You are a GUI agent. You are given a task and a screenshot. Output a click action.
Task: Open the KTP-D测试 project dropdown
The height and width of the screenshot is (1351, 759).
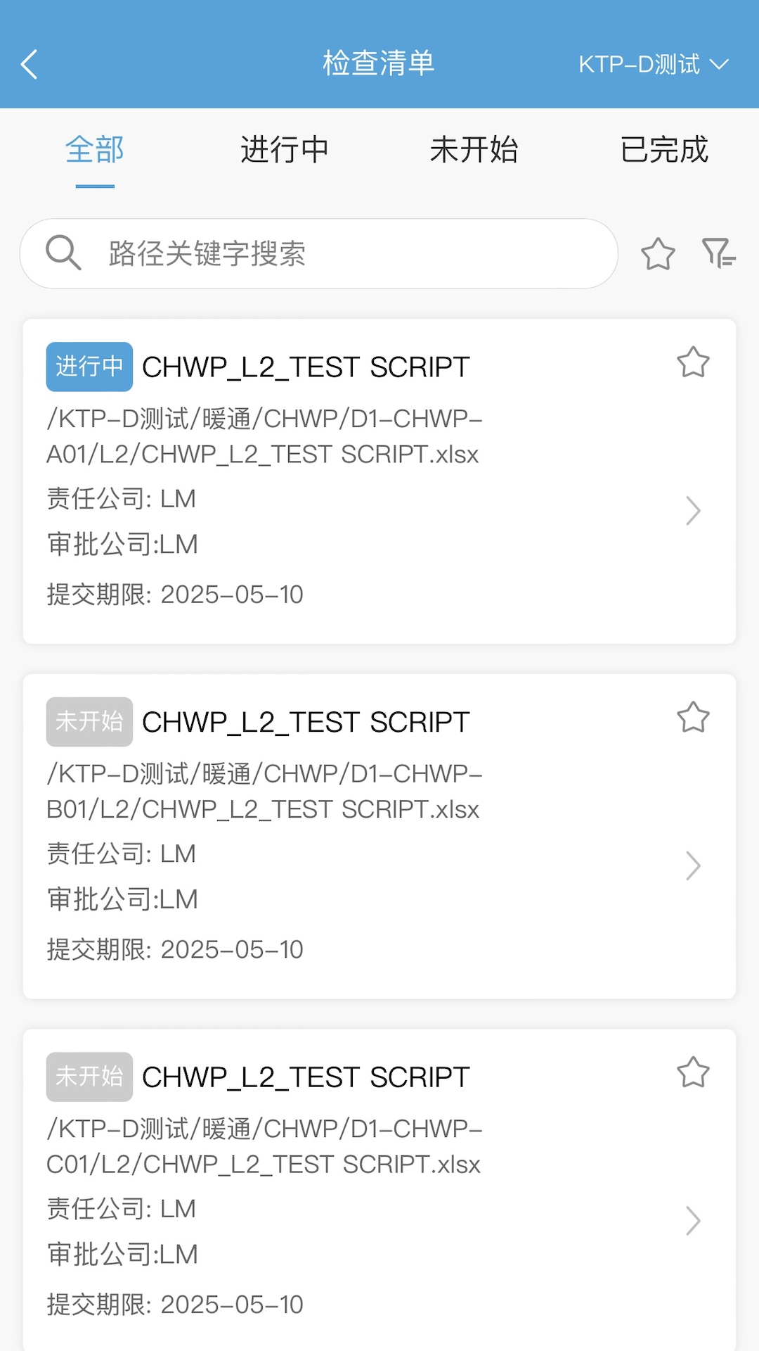point(653,65)
